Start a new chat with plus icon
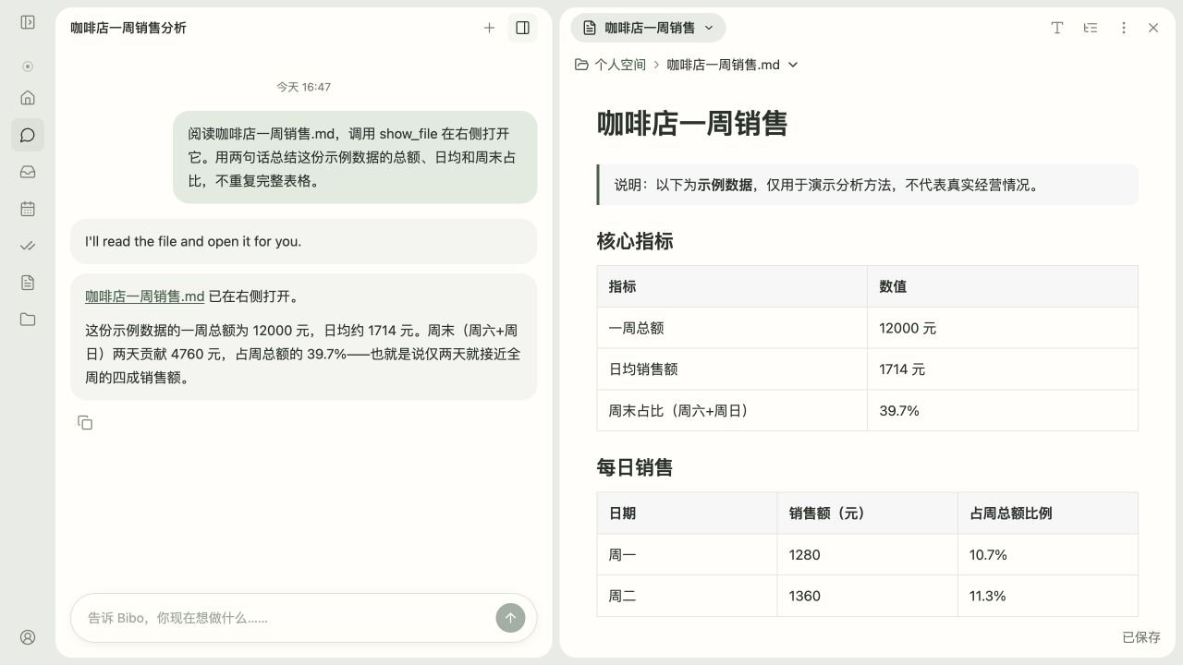Viewport: 1183px width, 665px height. 489,28
